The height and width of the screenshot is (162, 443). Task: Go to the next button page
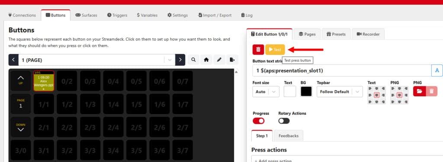(x=180, y=60)
